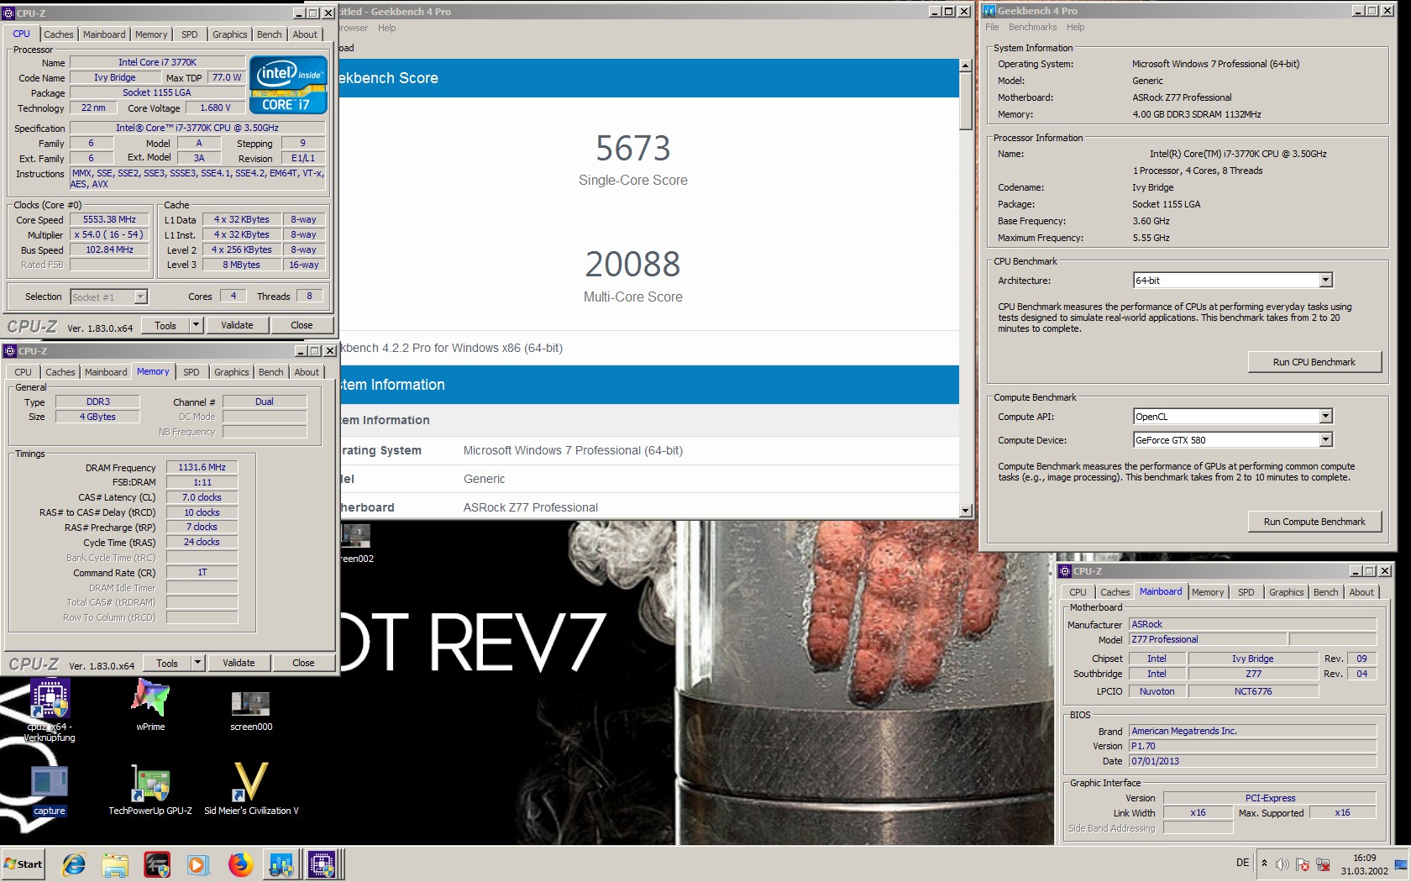
Task: Select the capture desktop icon
Action: [x=50, y=790]
